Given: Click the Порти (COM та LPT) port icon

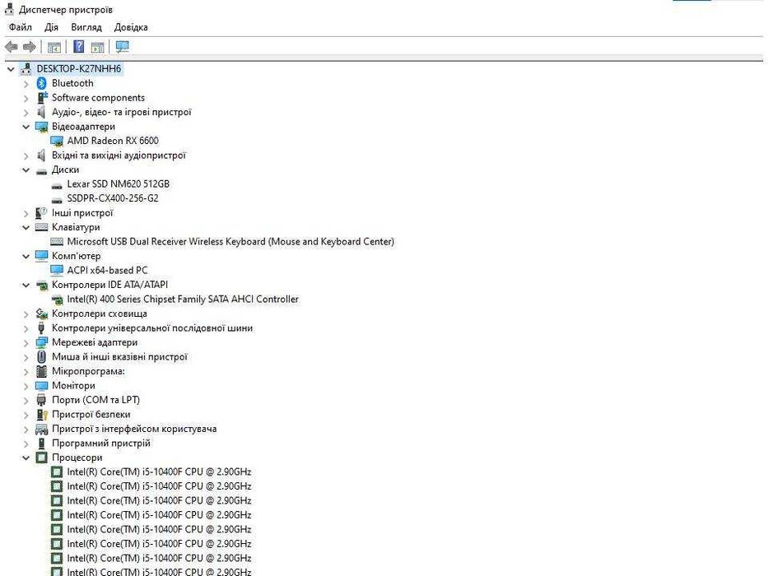Looking at the screenshot, I should pyautogui.click(x=42, y=400).
